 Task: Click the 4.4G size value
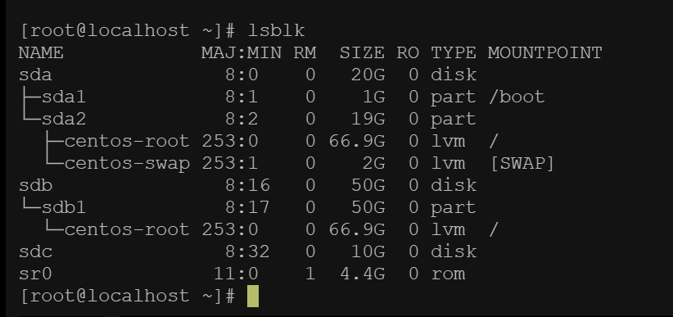pos(362,274)
